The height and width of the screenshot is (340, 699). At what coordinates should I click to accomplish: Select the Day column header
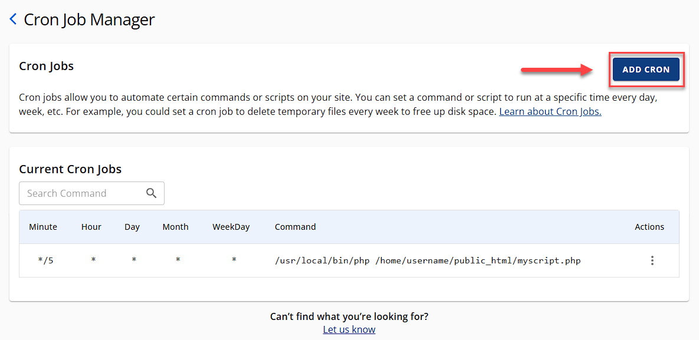coord(132,226)
